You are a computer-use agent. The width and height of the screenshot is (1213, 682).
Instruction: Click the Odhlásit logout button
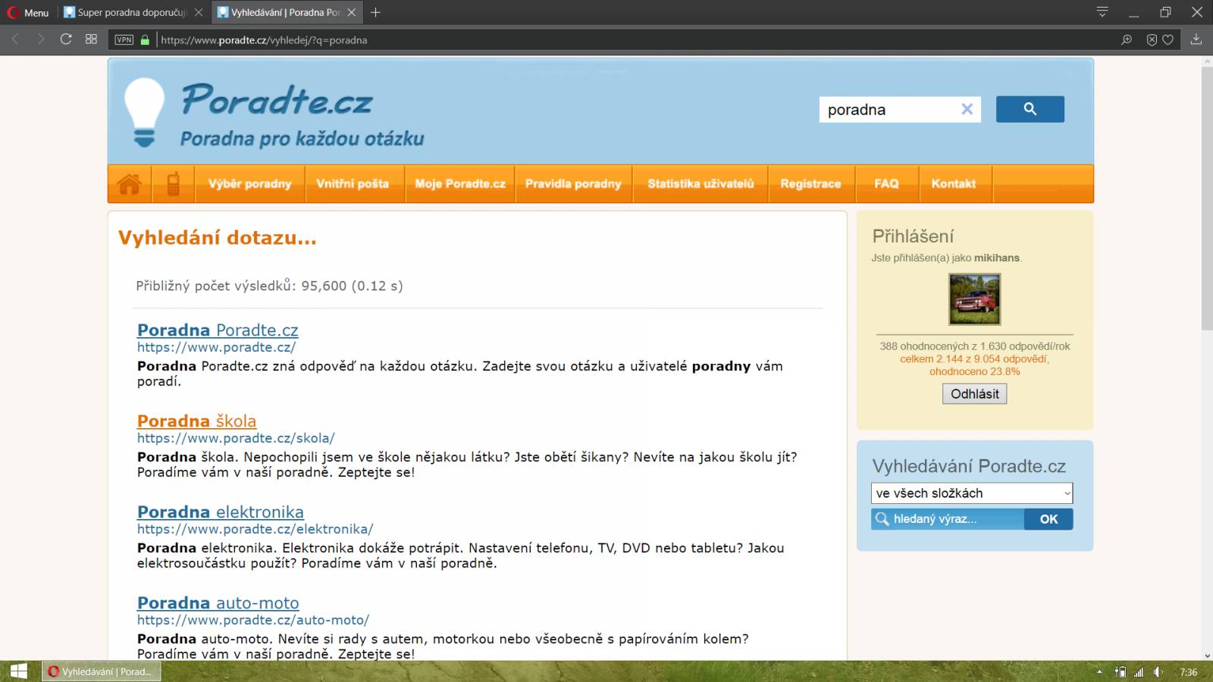974,394
